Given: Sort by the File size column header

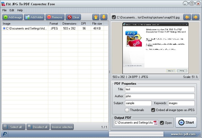Looking at the screenshot, I should pyautogui.click(x=97, y=24).
